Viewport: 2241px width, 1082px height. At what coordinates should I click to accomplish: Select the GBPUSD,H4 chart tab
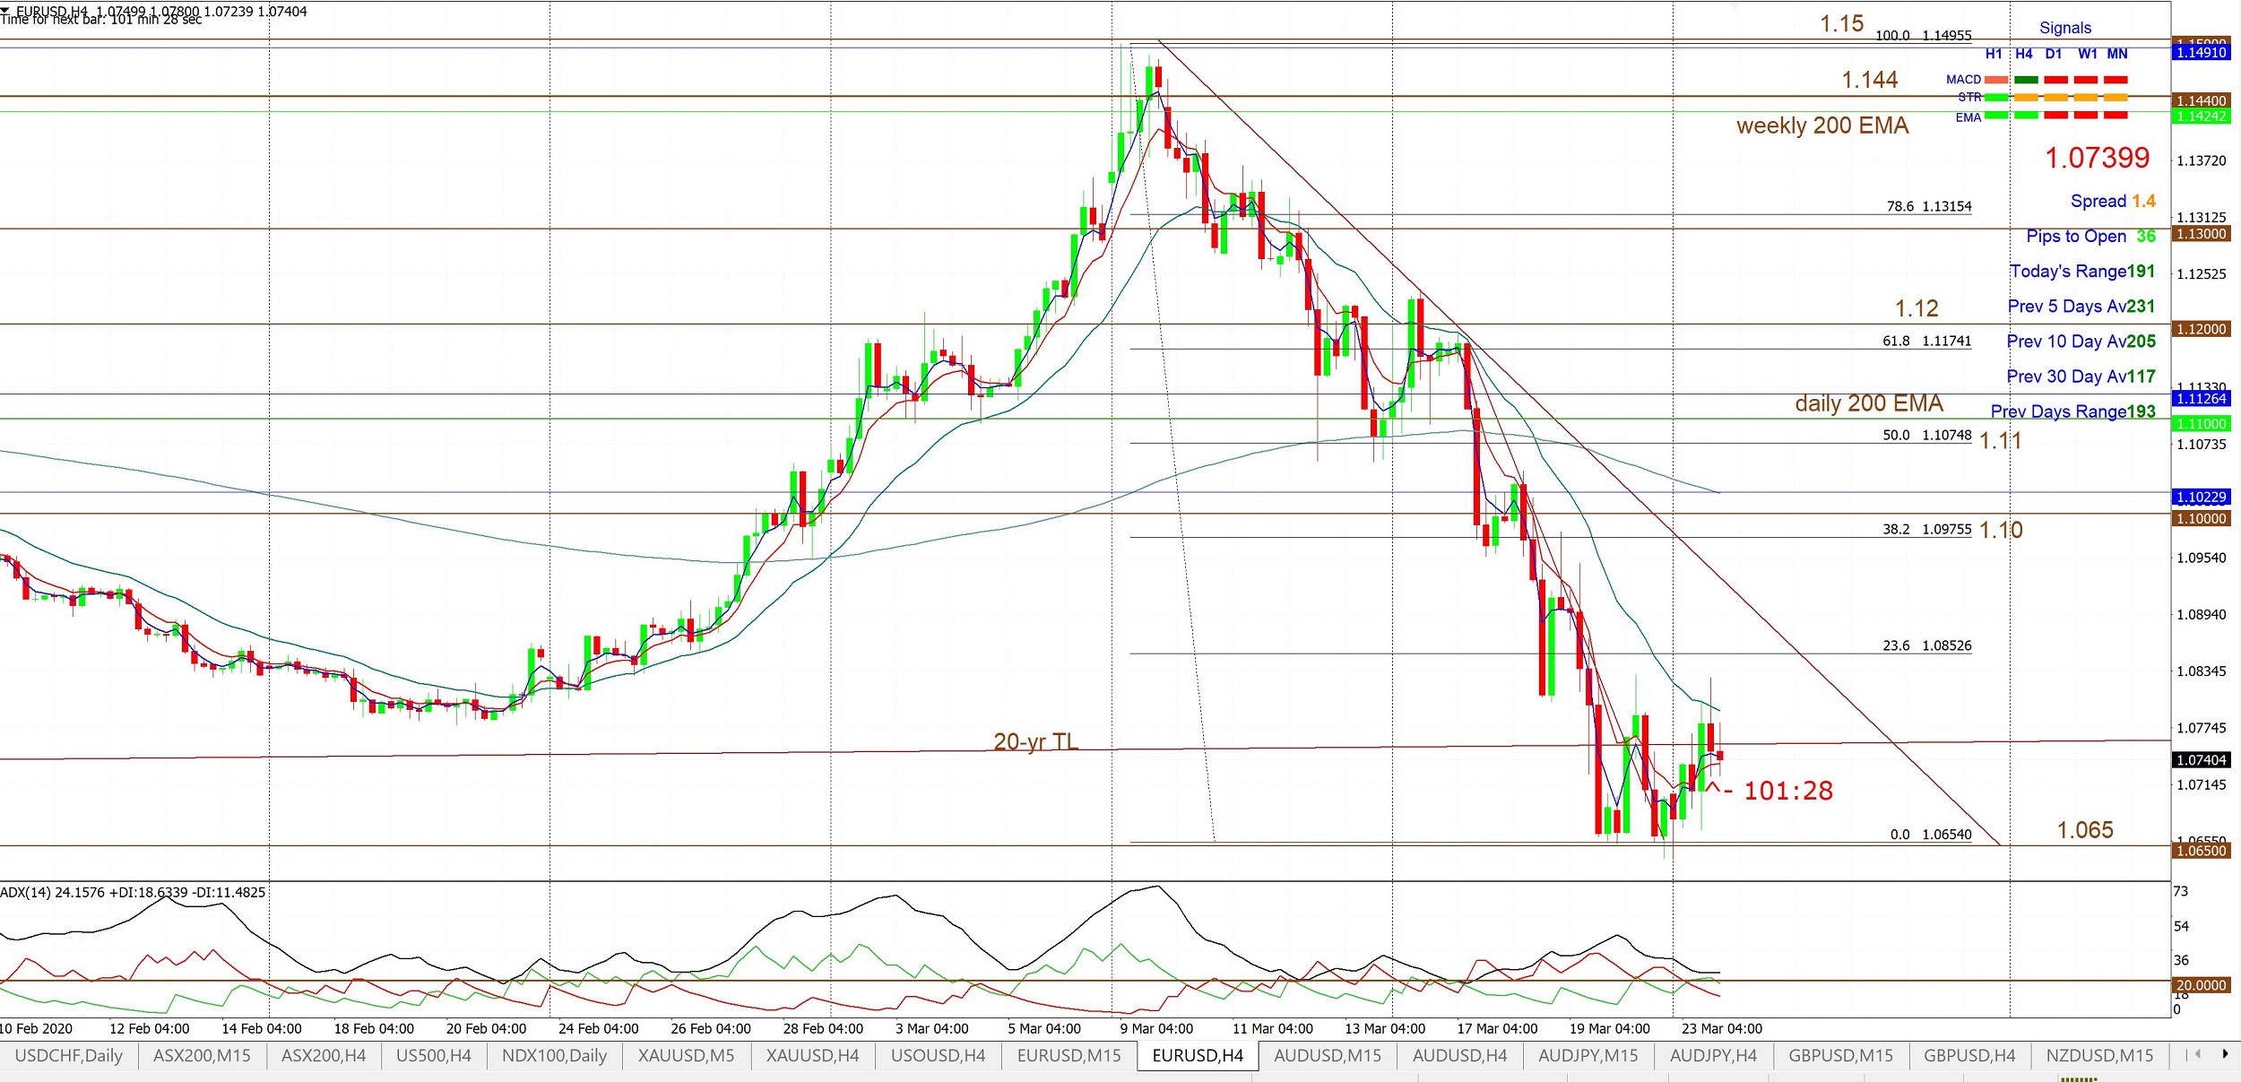click(x=1969, y=1056)
